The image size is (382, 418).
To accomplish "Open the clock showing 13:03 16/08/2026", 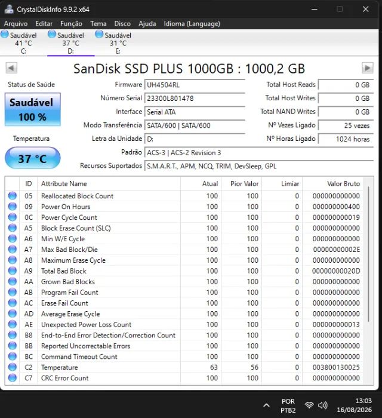I will click(x=355, y=405).
